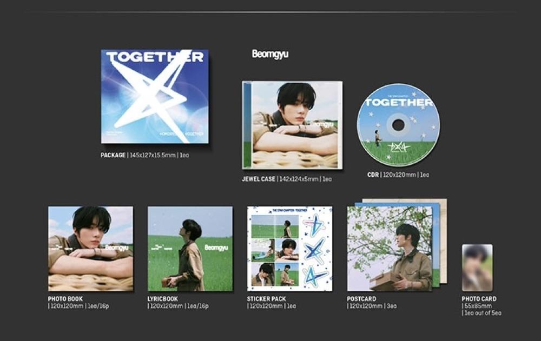Click the LYRICBOOK label

(x=163, y=299)
